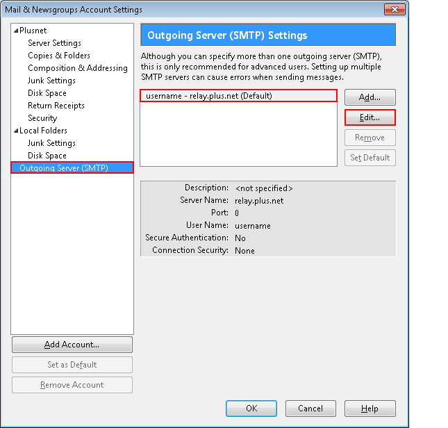Image resolution: width=448 pixels, height=428 pixels.
Task: Open Copies & Folders settings
Action: [59, 56]
